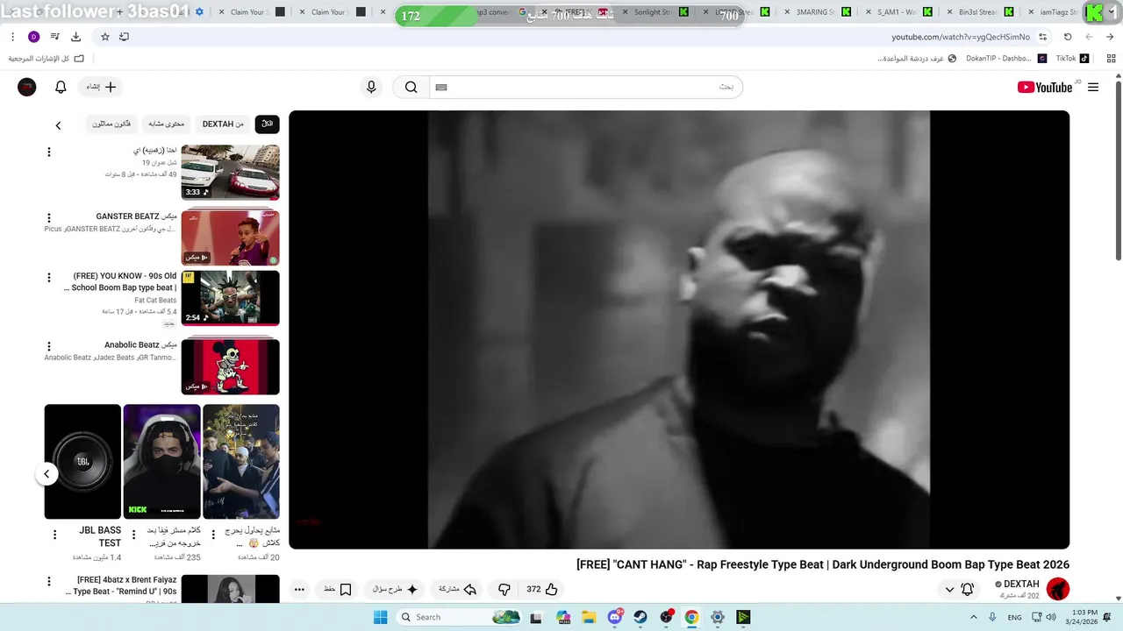Open the JBL BASS TEST short
The width and height of the screenshot is (1123, 631).
(82, 461)
